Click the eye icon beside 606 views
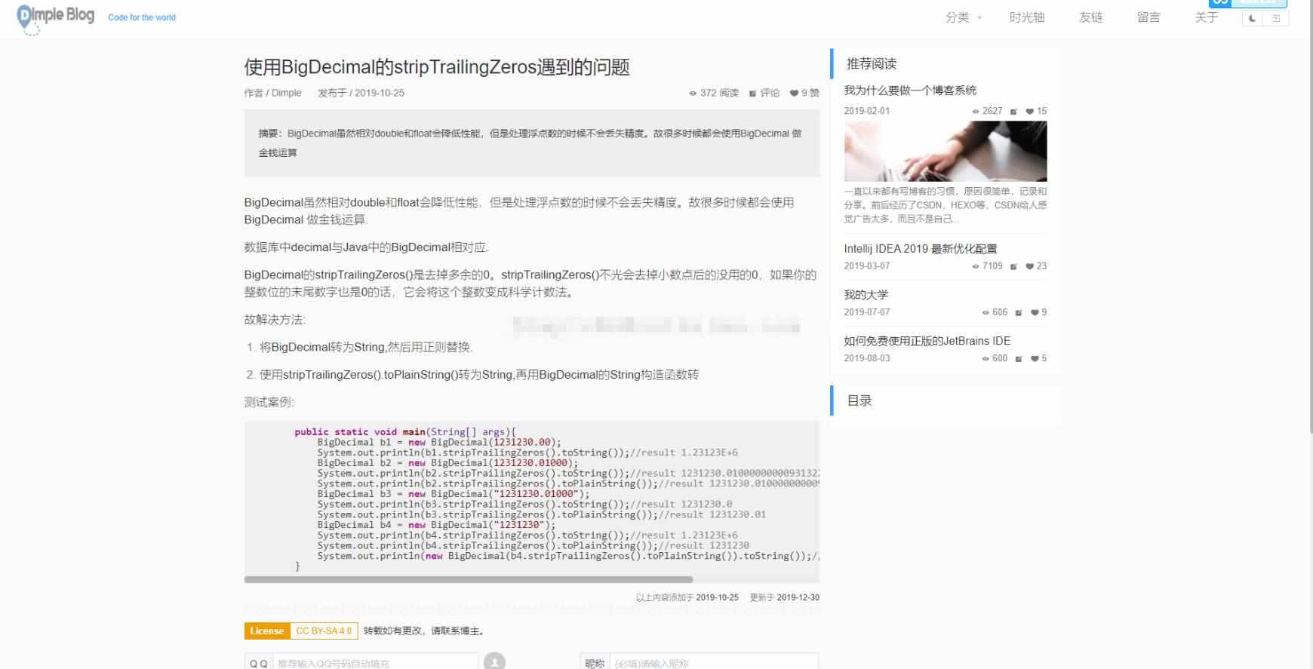 pyautogui.click(x=986, y=312)
